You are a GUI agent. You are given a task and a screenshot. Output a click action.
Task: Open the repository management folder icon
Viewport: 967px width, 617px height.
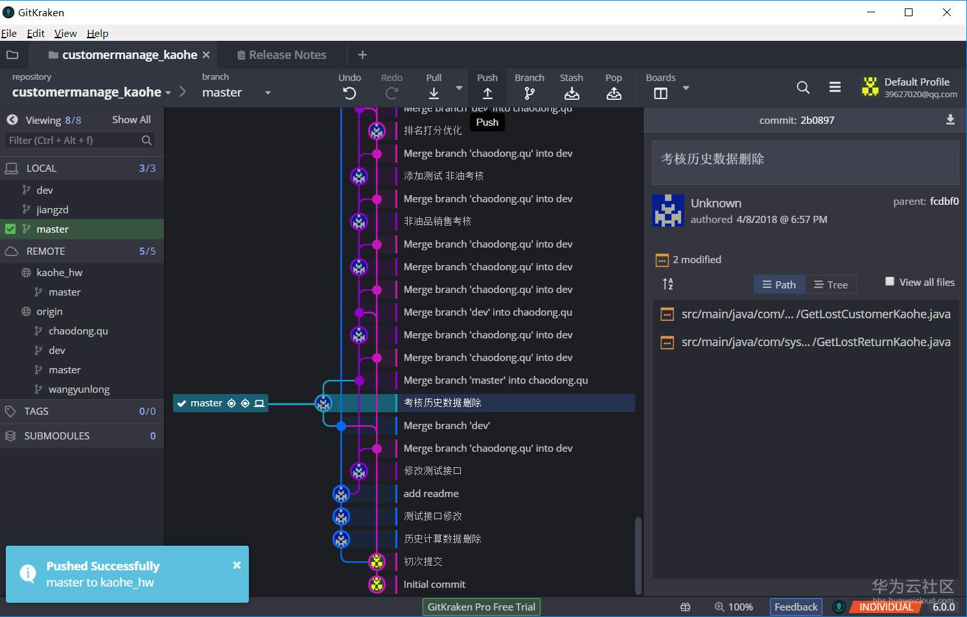click(12, 55)
